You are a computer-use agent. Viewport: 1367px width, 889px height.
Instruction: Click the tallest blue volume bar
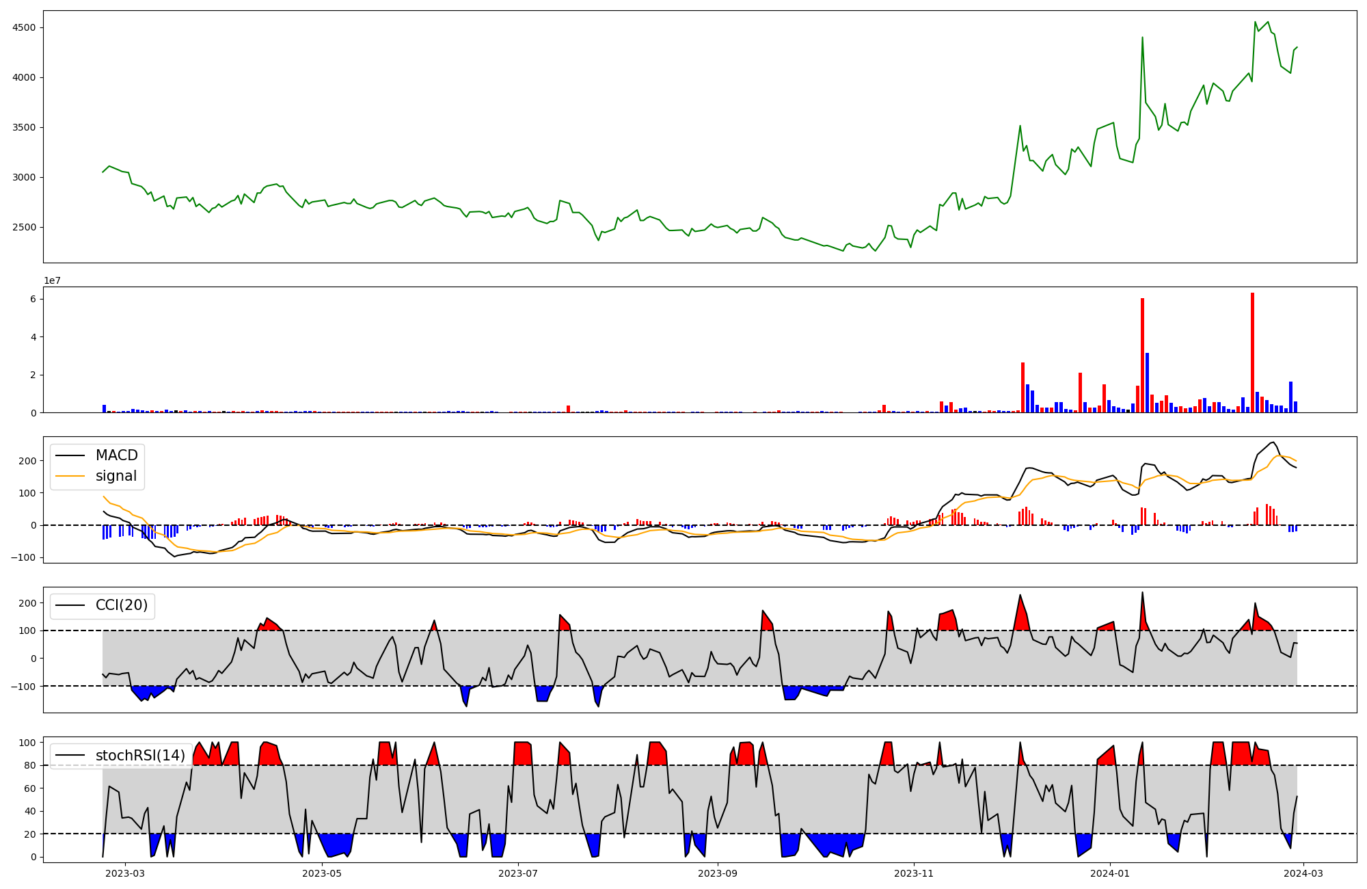pyautogui.click(x=1147, y=382)
